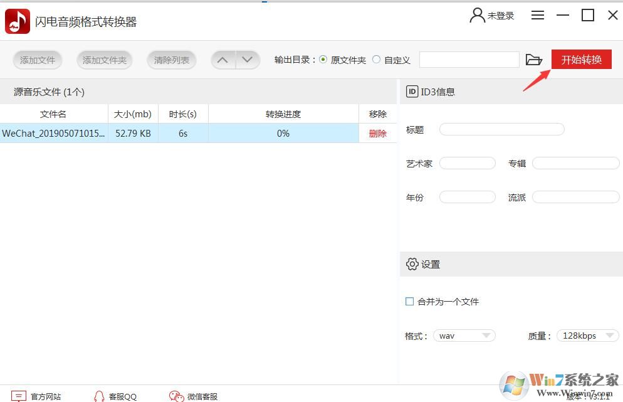Click the 未登录 user account icon
Image resolution: width=623 pixels, height=402 pixels.
coord(477,15)
